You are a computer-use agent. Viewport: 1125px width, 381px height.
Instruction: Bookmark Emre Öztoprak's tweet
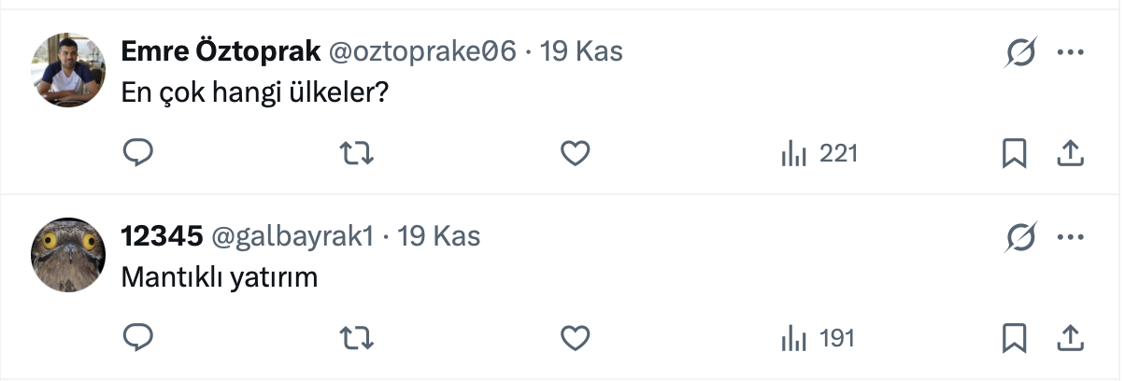tap(1014, 153)
